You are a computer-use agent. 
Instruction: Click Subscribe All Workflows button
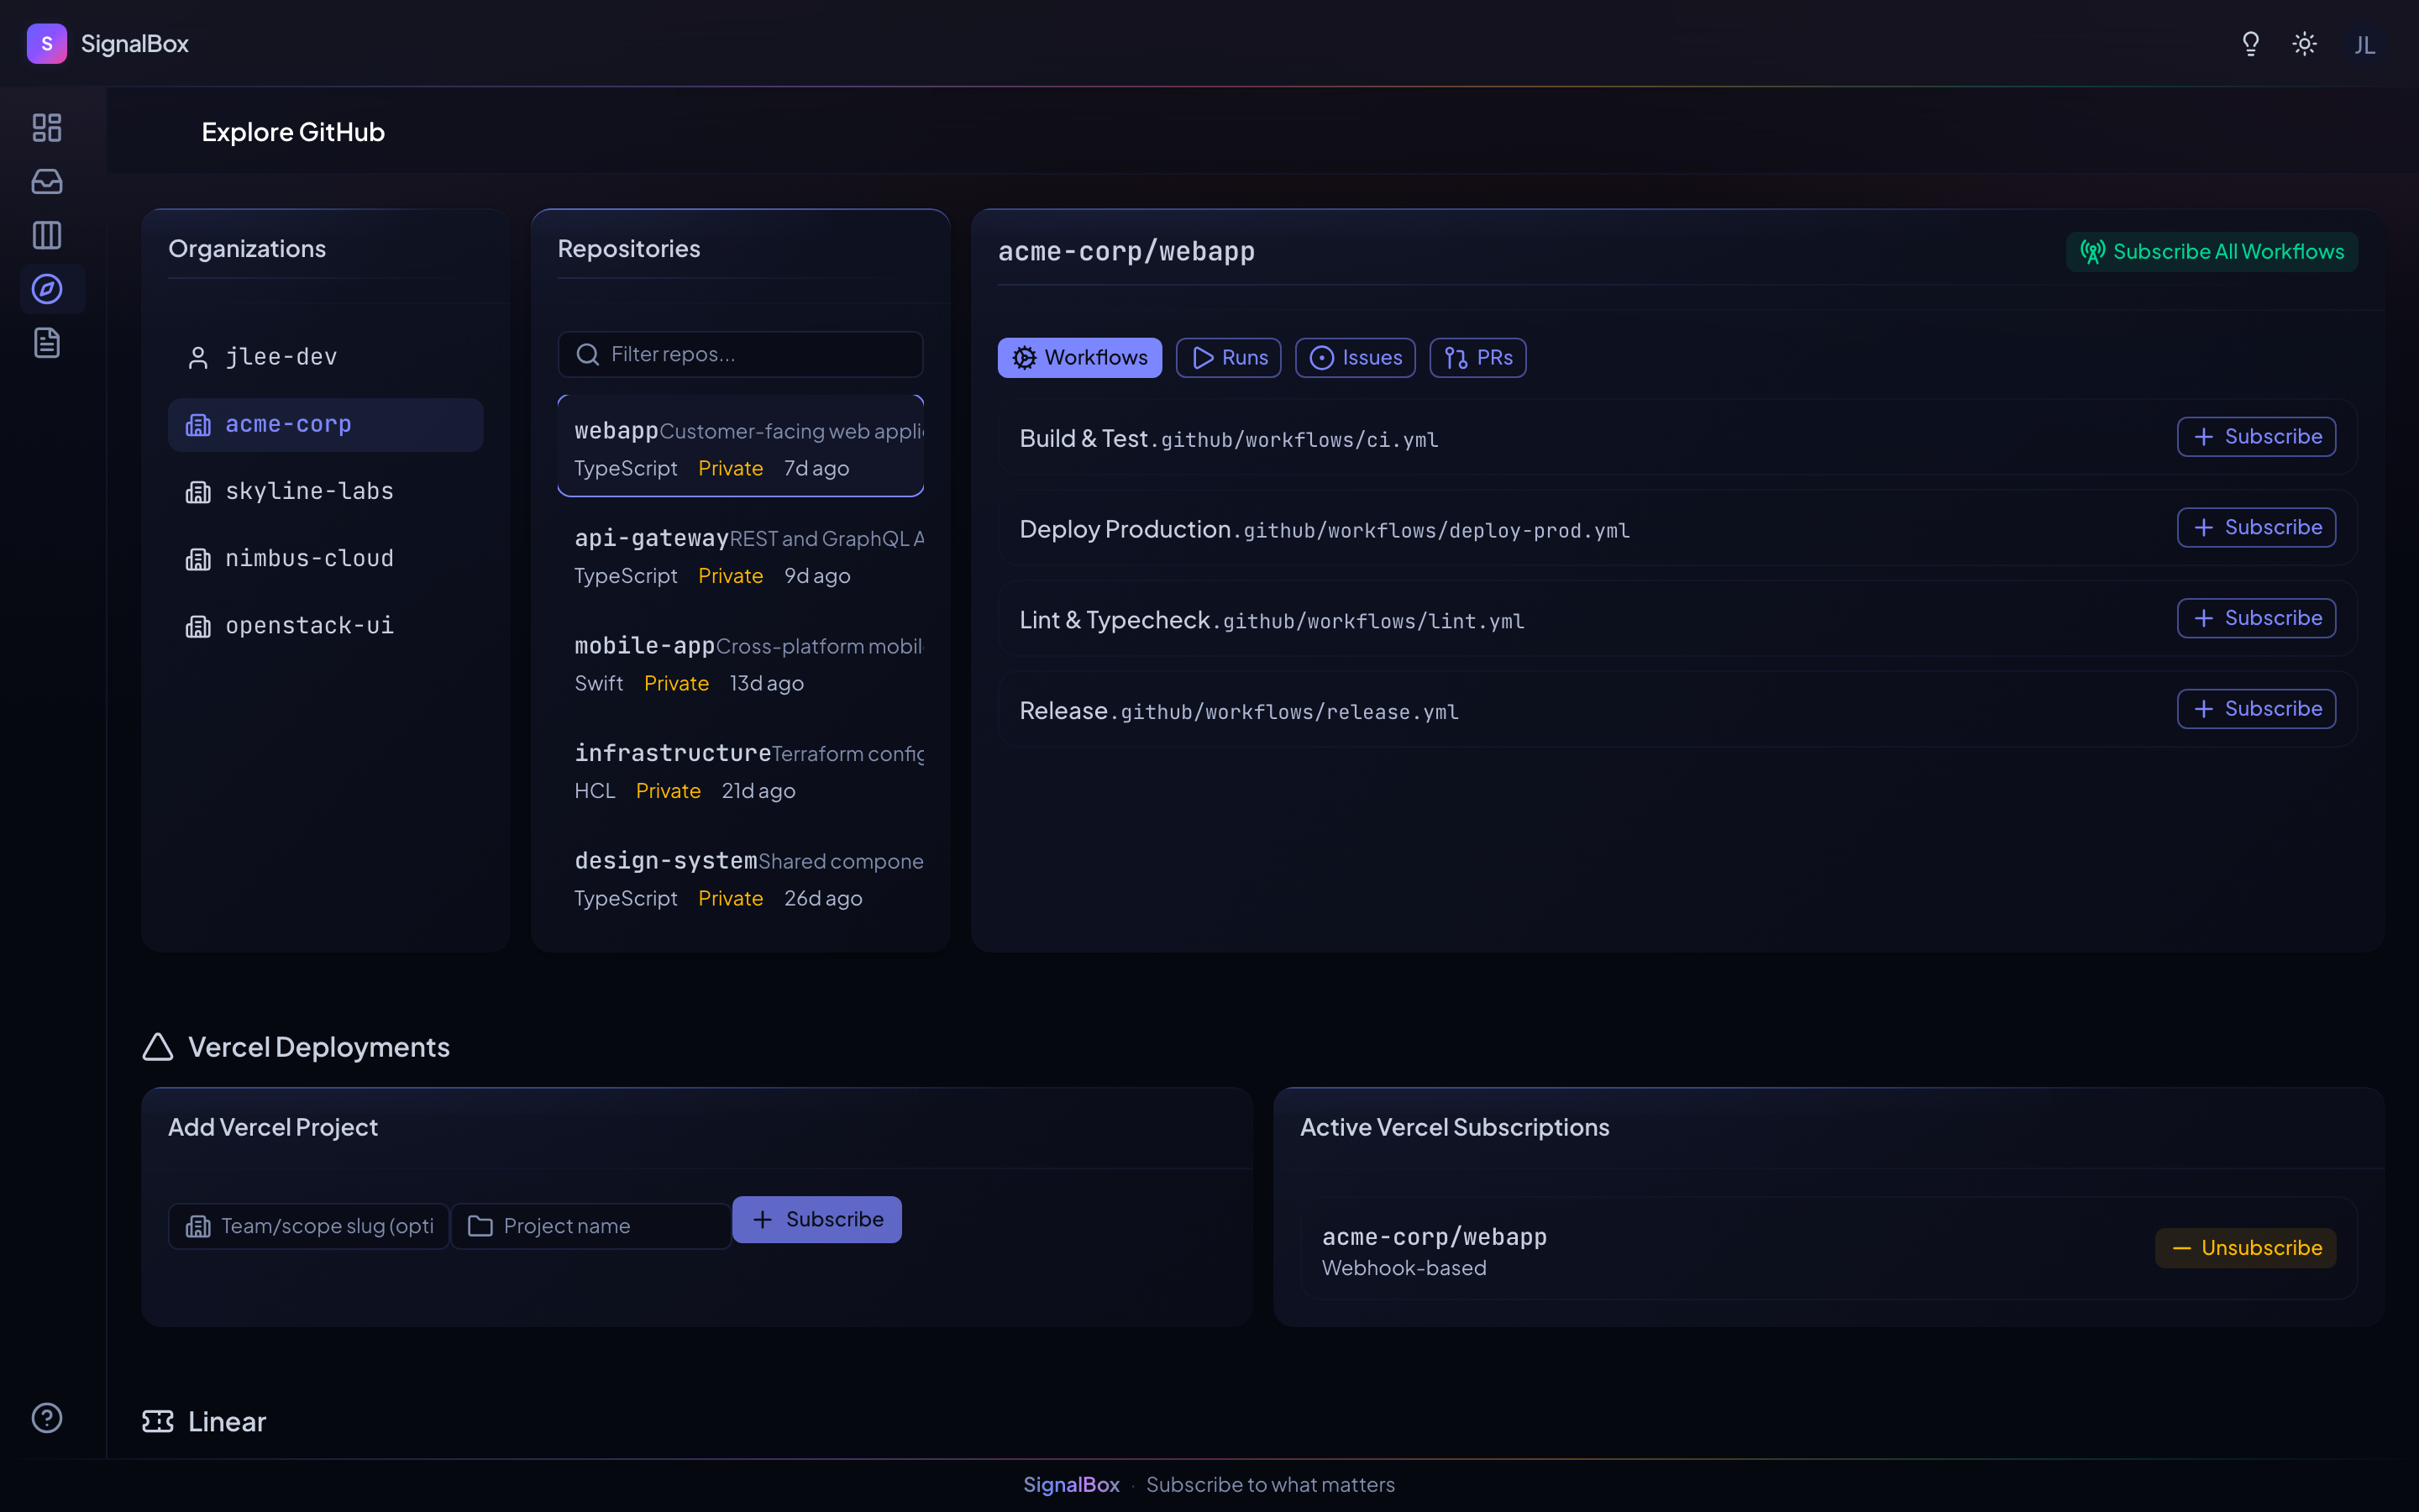2211,251
